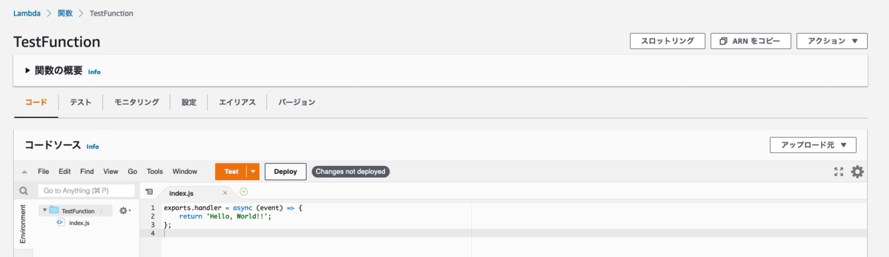Open the アクション dropdown
This screenshot has width=889, height=257.
[x=832, y=41]
